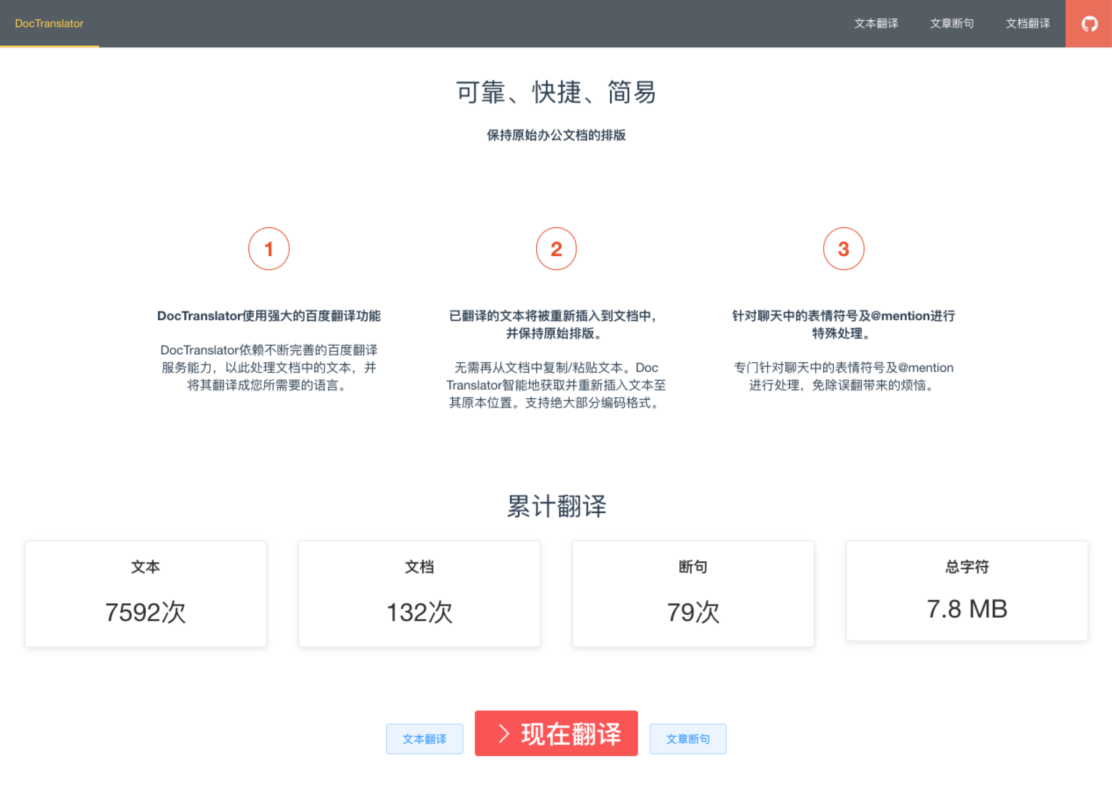Click the circled number 1 icon
This screenshot has height=800, width=1112.
pyautogui.click(x=269, y=249)
